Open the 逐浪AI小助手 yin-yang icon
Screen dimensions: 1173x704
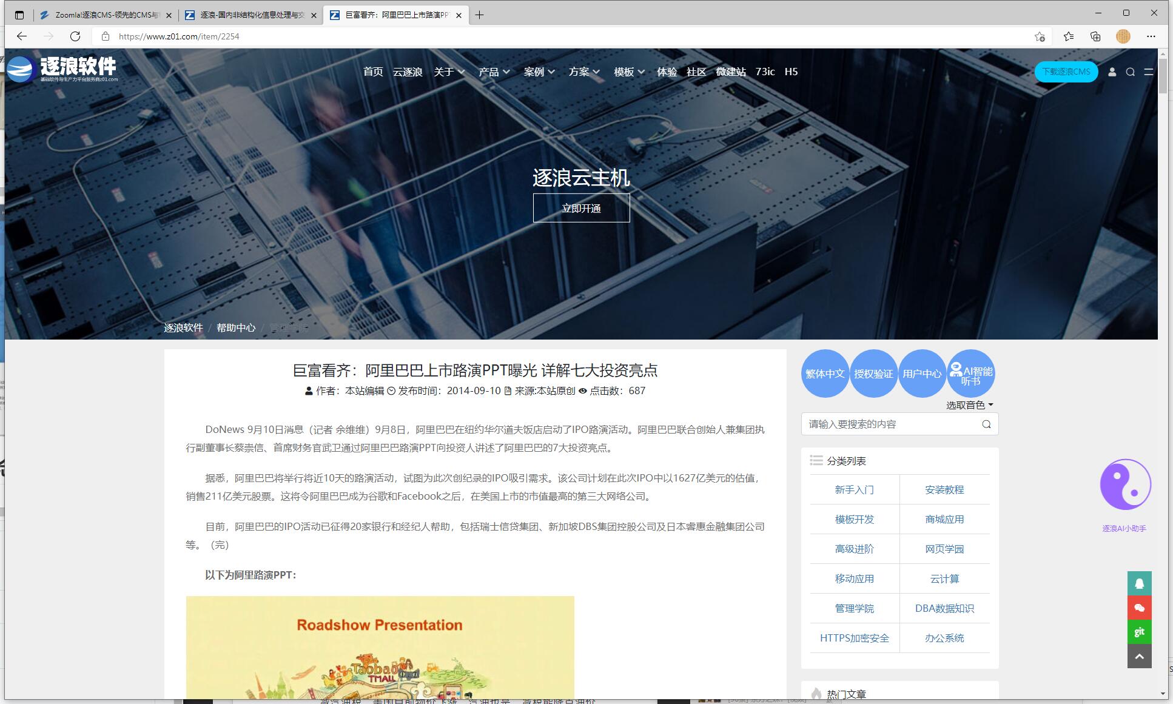(1125, 484)
